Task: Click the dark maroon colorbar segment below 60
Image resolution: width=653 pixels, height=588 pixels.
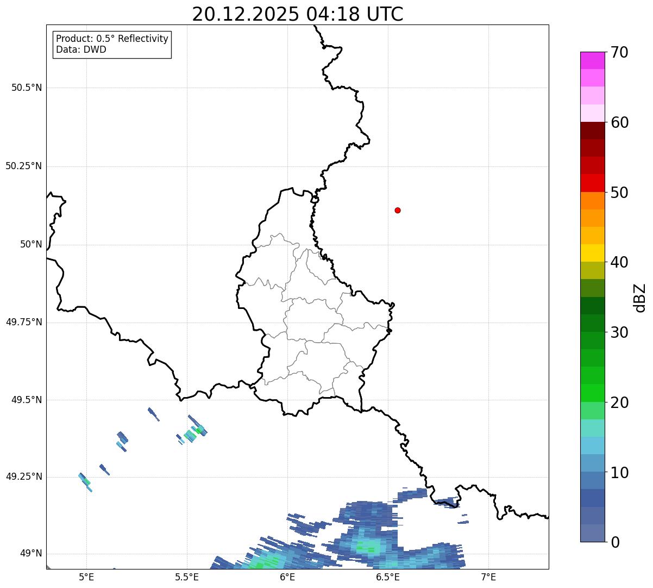Action: pyautogui.click(x=592, y=131)
